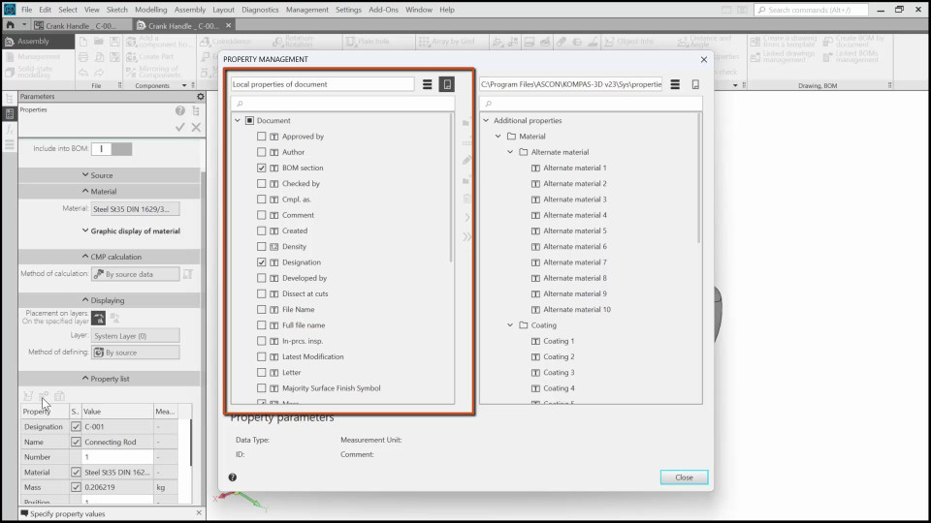
Task: Click the help icon in Properties panel
Action: pos(179,110)
